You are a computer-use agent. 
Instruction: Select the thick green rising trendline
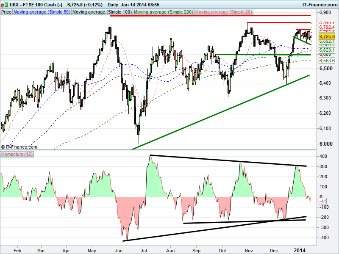tap(220, 112)
